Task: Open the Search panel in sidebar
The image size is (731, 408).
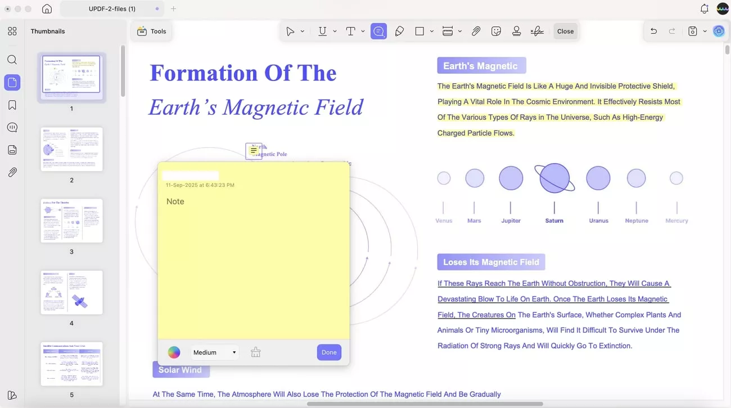Action: pyautogui.click(x=12, y=59)
